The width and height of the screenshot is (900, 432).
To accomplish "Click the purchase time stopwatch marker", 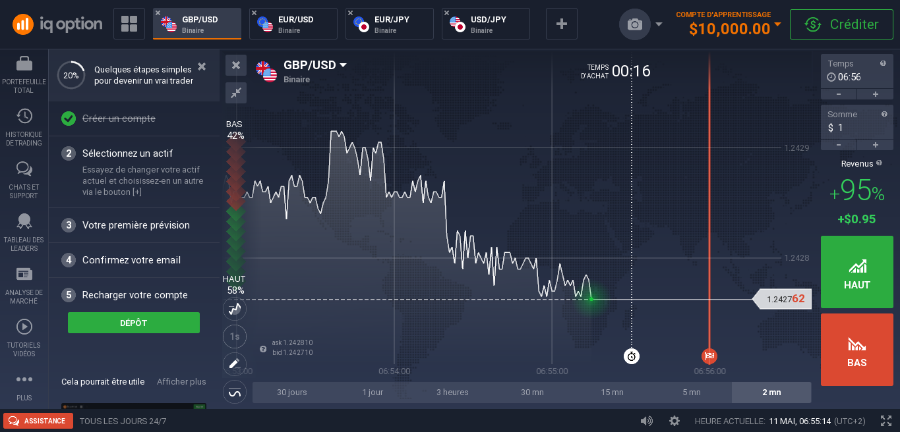I will click(632, 356).
